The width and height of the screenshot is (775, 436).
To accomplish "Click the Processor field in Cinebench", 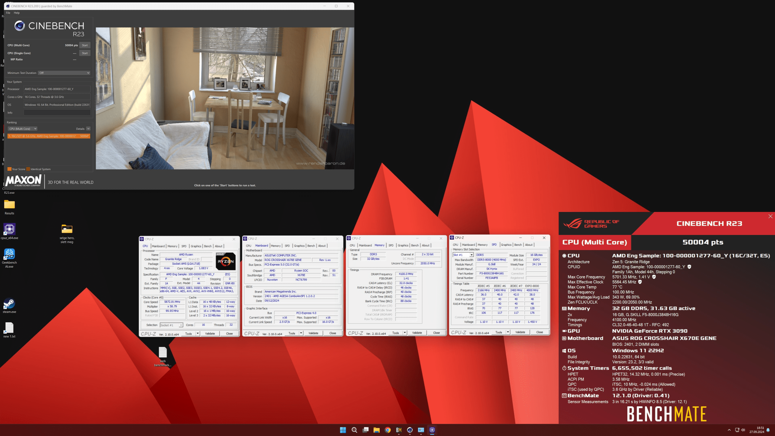I will click(57, 89).
